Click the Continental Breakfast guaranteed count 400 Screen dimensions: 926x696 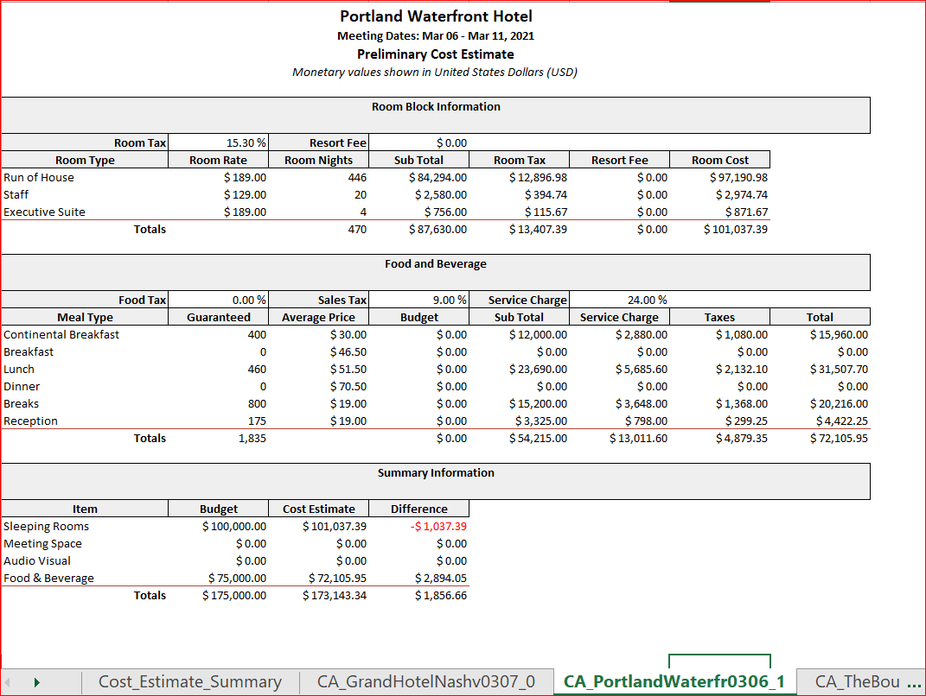(x=218, y=334)
